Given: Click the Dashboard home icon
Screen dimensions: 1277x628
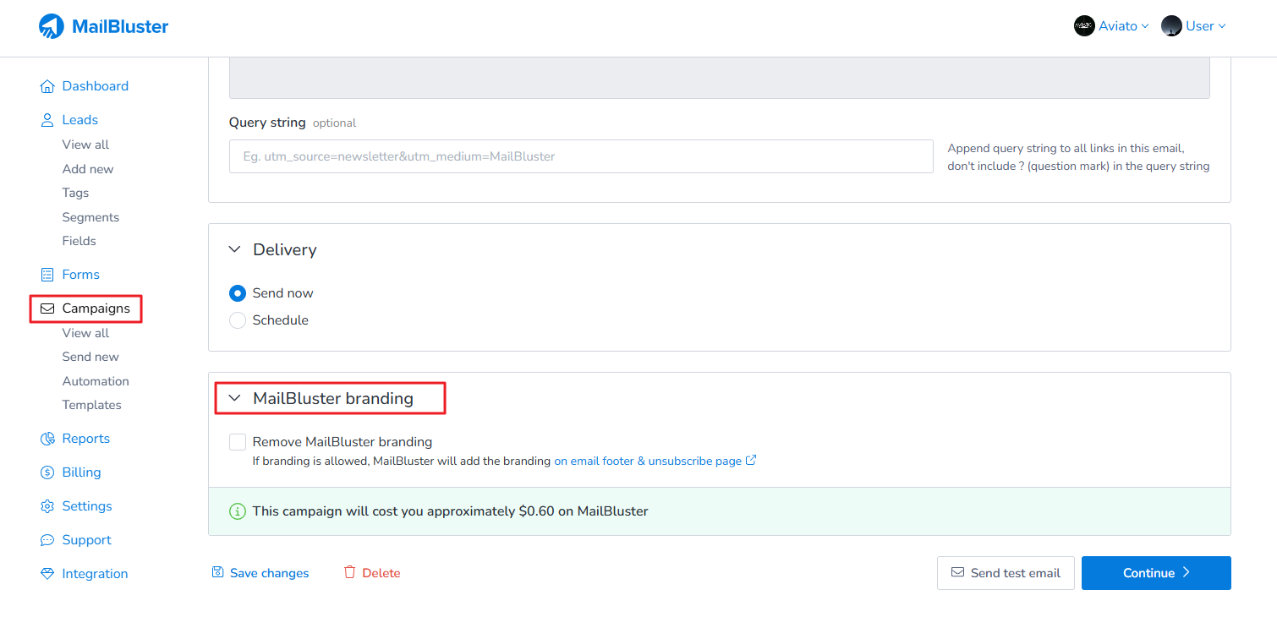Looking at the screenshot, I should click(47, 86).
